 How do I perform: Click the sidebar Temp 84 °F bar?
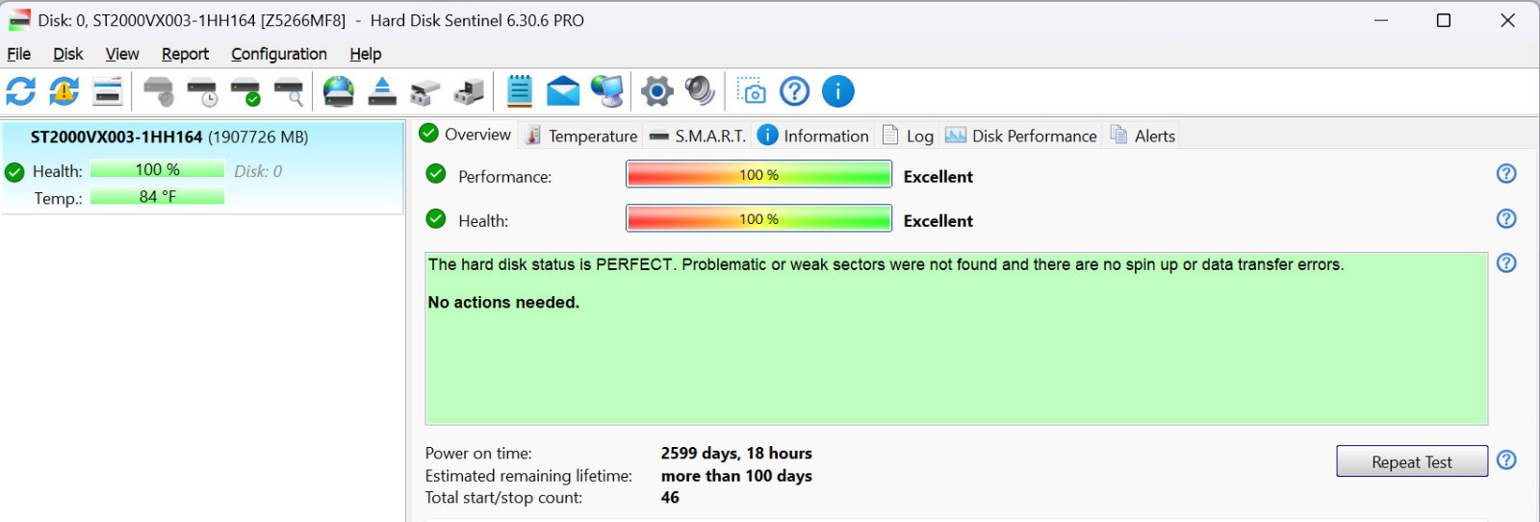pyautogui.click(x=158, y=196)
